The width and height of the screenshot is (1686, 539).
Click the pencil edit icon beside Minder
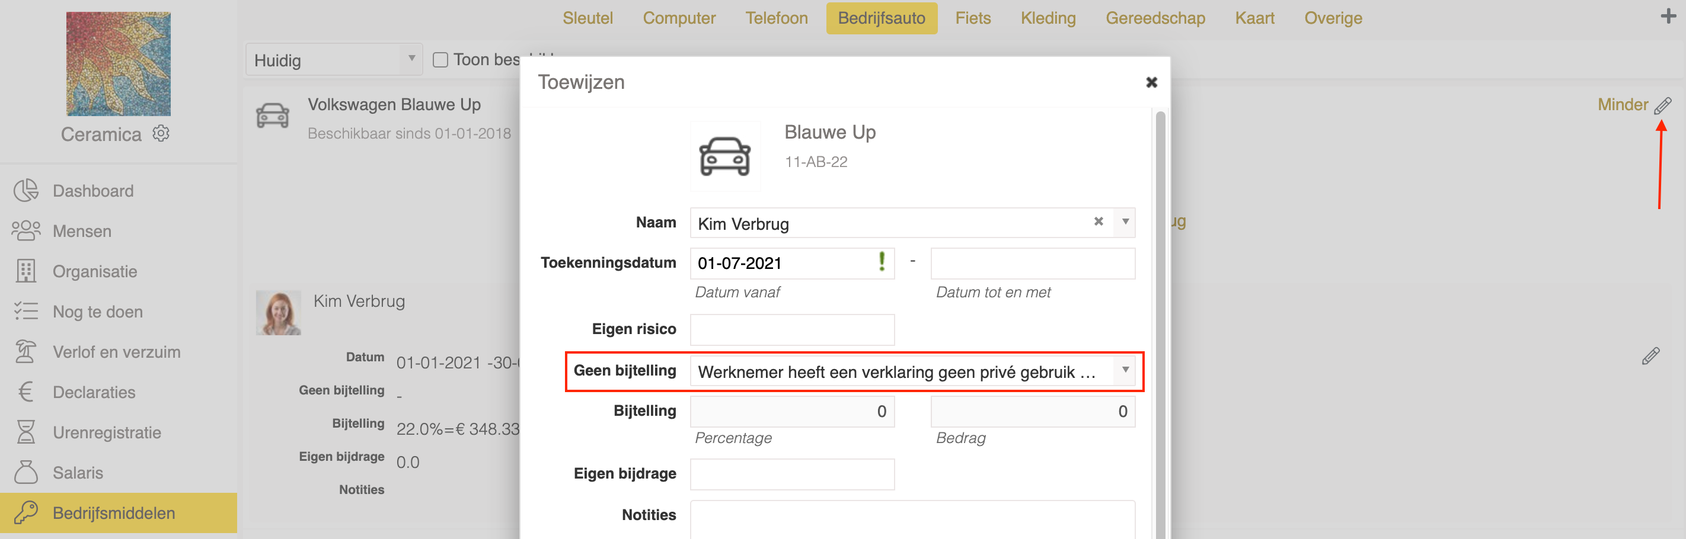pos(1662,105)
